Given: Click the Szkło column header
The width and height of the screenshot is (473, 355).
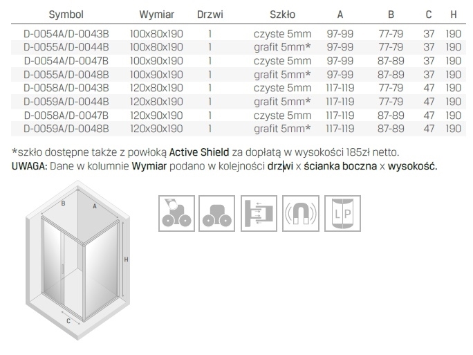Looking at the screenshot, I should pyautogui.click(x=282, y=15).
